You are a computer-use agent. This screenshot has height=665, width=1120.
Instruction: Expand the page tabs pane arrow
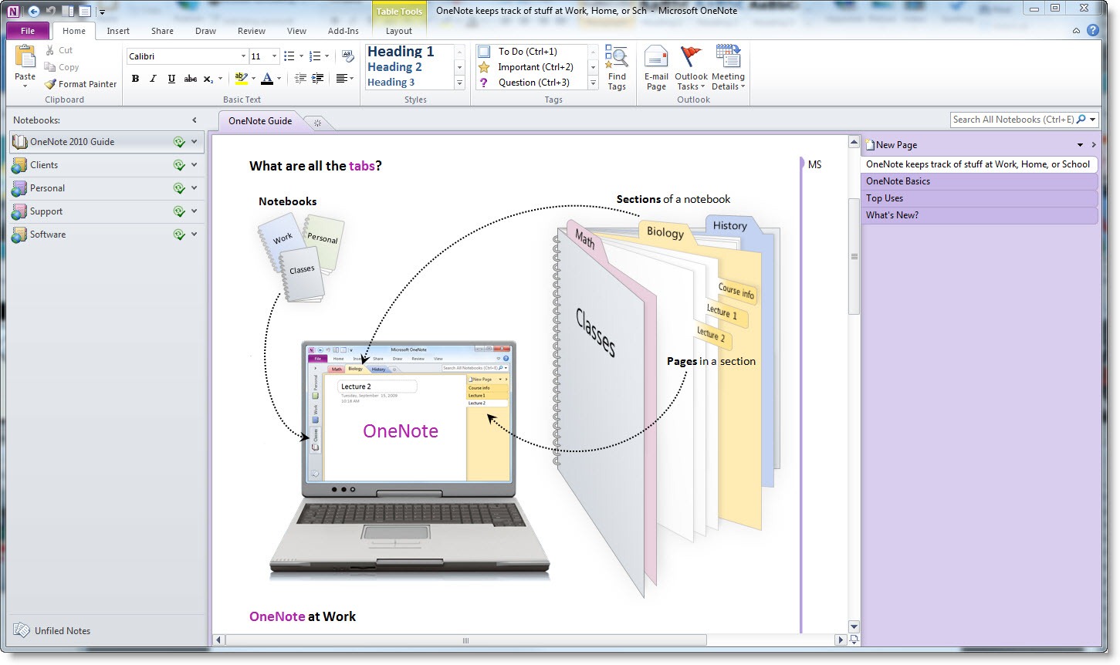1094,145
